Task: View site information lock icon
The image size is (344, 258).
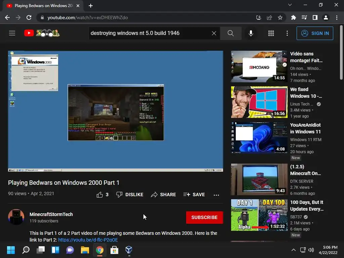Action: click(x=42, y=17)
